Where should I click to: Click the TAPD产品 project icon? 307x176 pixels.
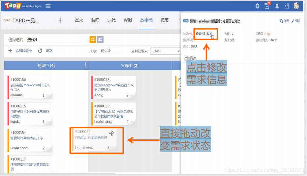click(7, 20)
